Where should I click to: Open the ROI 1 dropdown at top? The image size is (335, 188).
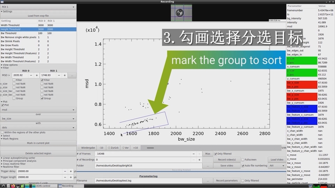[38, 7]
